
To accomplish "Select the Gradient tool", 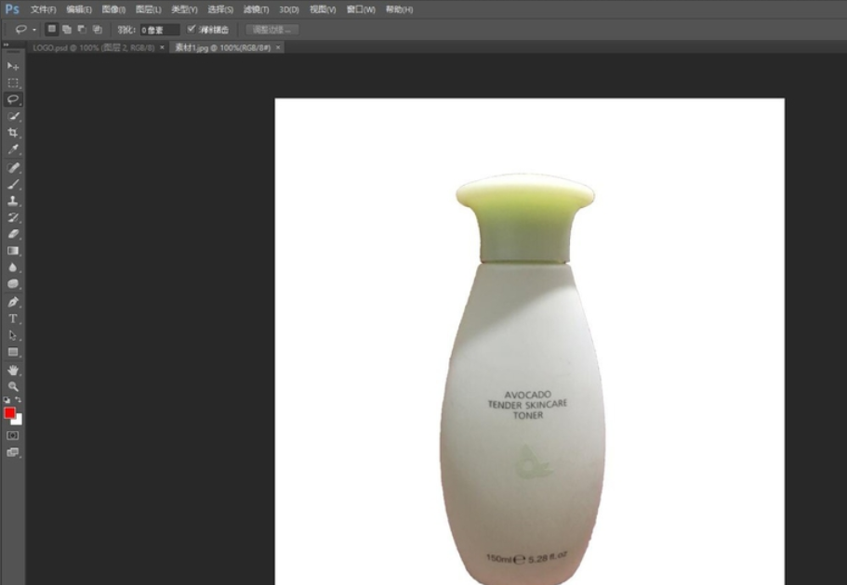I will (13, 251).
